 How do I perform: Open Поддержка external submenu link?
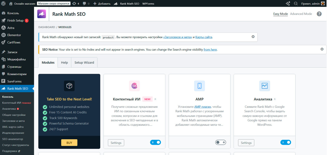click(11, 151)
